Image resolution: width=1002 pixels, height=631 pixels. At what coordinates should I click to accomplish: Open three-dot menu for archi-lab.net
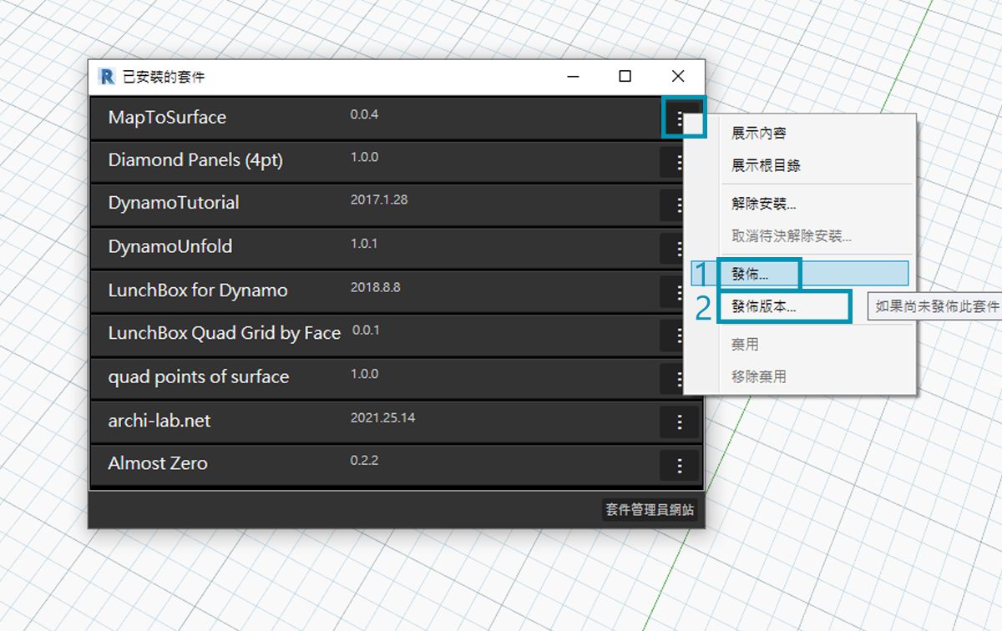[679, 422]
